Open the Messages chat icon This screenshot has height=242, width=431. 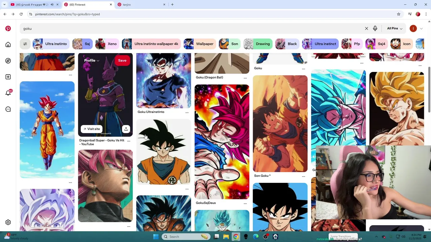click(x=8, y=109)
